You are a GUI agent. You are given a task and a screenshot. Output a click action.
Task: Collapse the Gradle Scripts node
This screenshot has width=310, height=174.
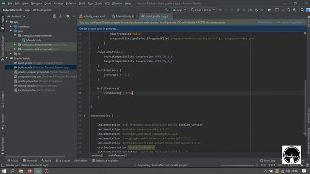point(7,58)
